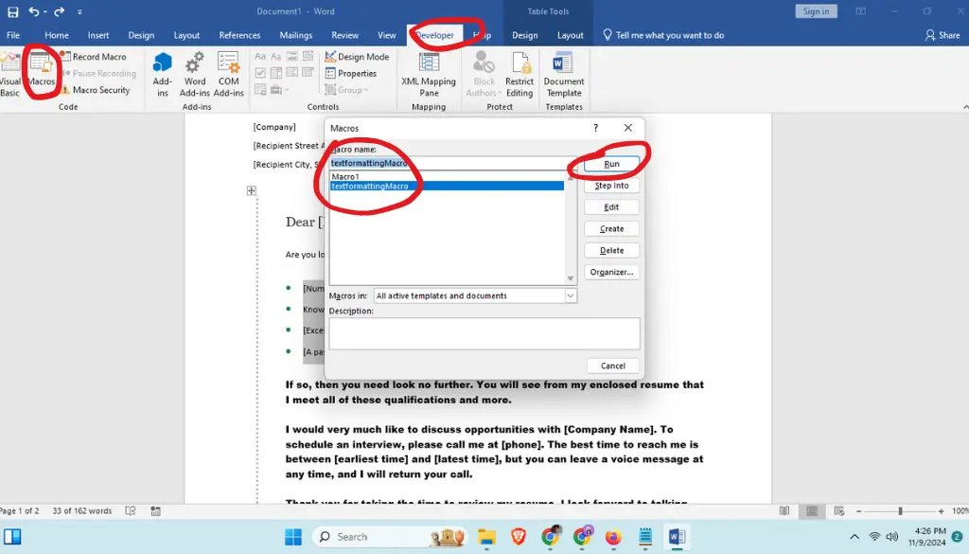Start recording with Record Macro
969x554 pixels.
click(93, 56)
